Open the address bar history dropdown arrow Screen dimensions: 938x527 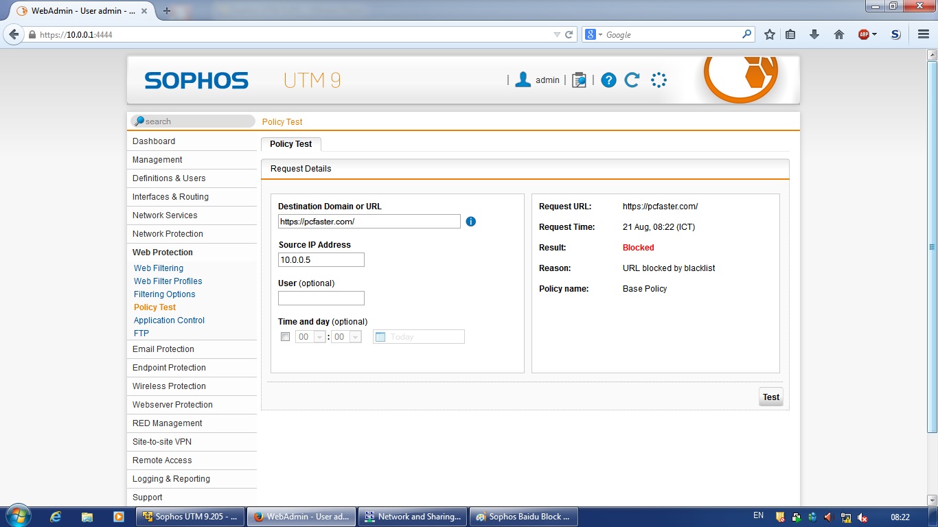(x=557, y=34)
